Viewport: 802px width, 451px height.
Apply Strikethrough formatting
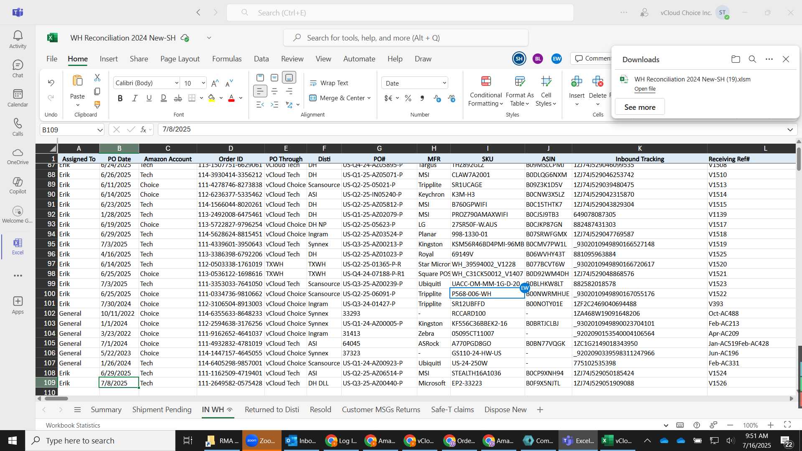point(178,98)
